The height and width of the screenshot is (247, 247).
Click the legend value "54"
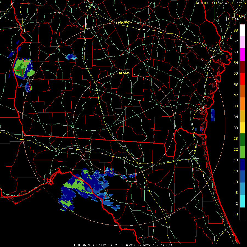(236, 63)
